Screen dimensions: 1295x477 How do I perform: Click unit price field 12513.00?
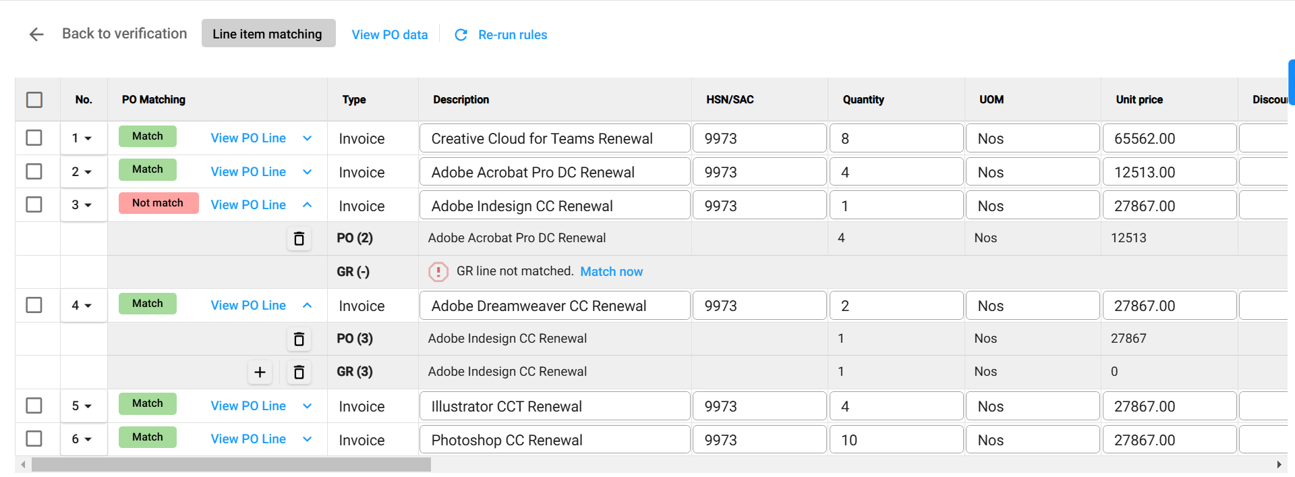[1170, 172]
